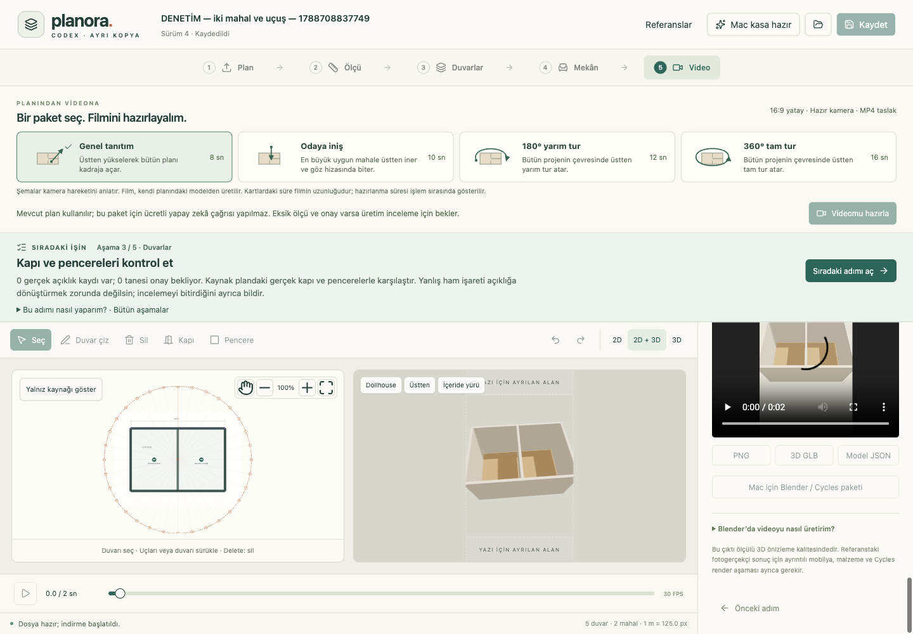Zoom in with the plus icon

(x=307, y=387)
